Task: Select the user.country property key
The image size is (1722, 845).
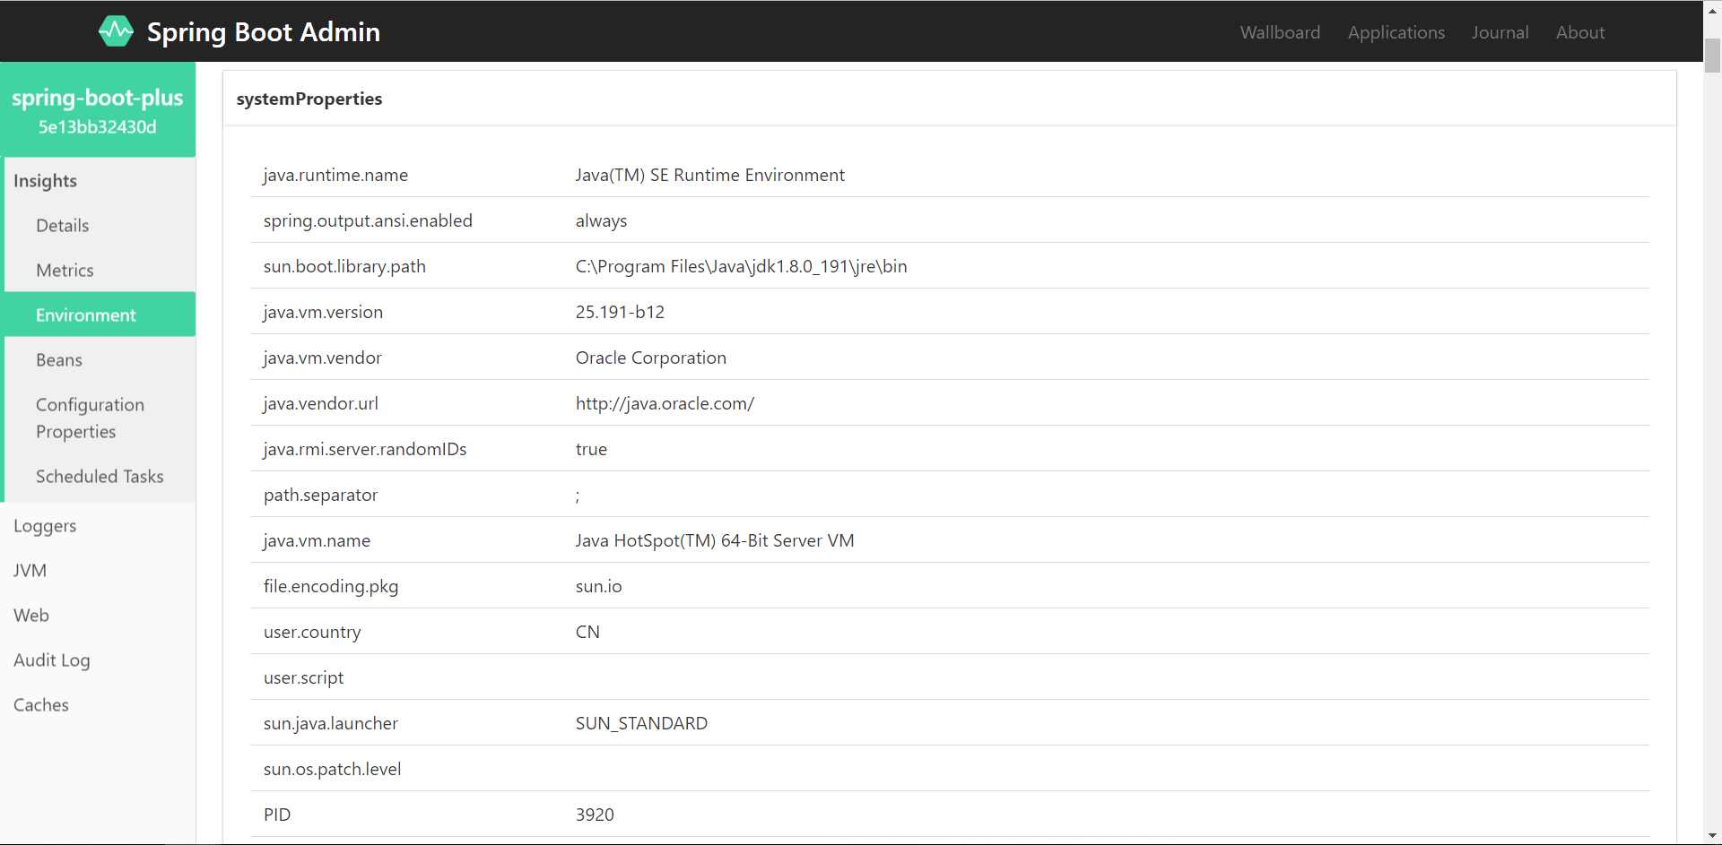Action: [312, 632]
